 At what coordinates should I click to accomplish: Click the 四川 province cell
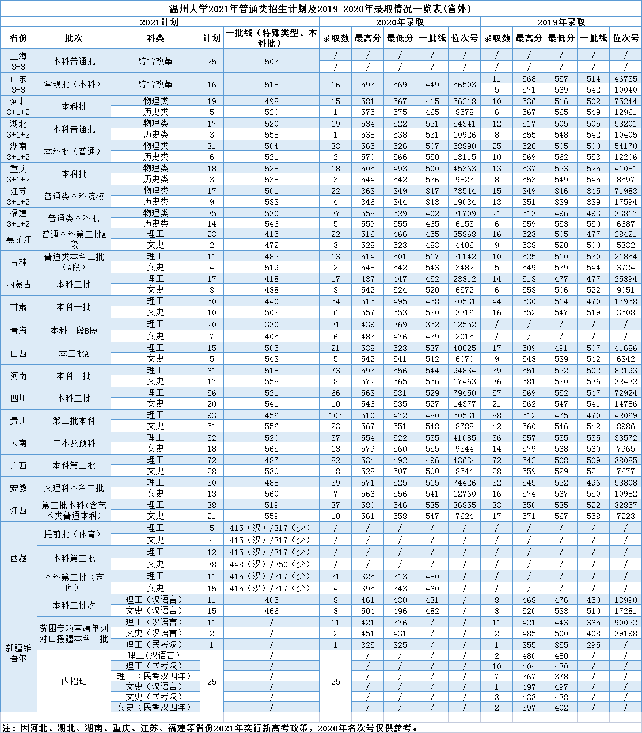pos(18,398)
